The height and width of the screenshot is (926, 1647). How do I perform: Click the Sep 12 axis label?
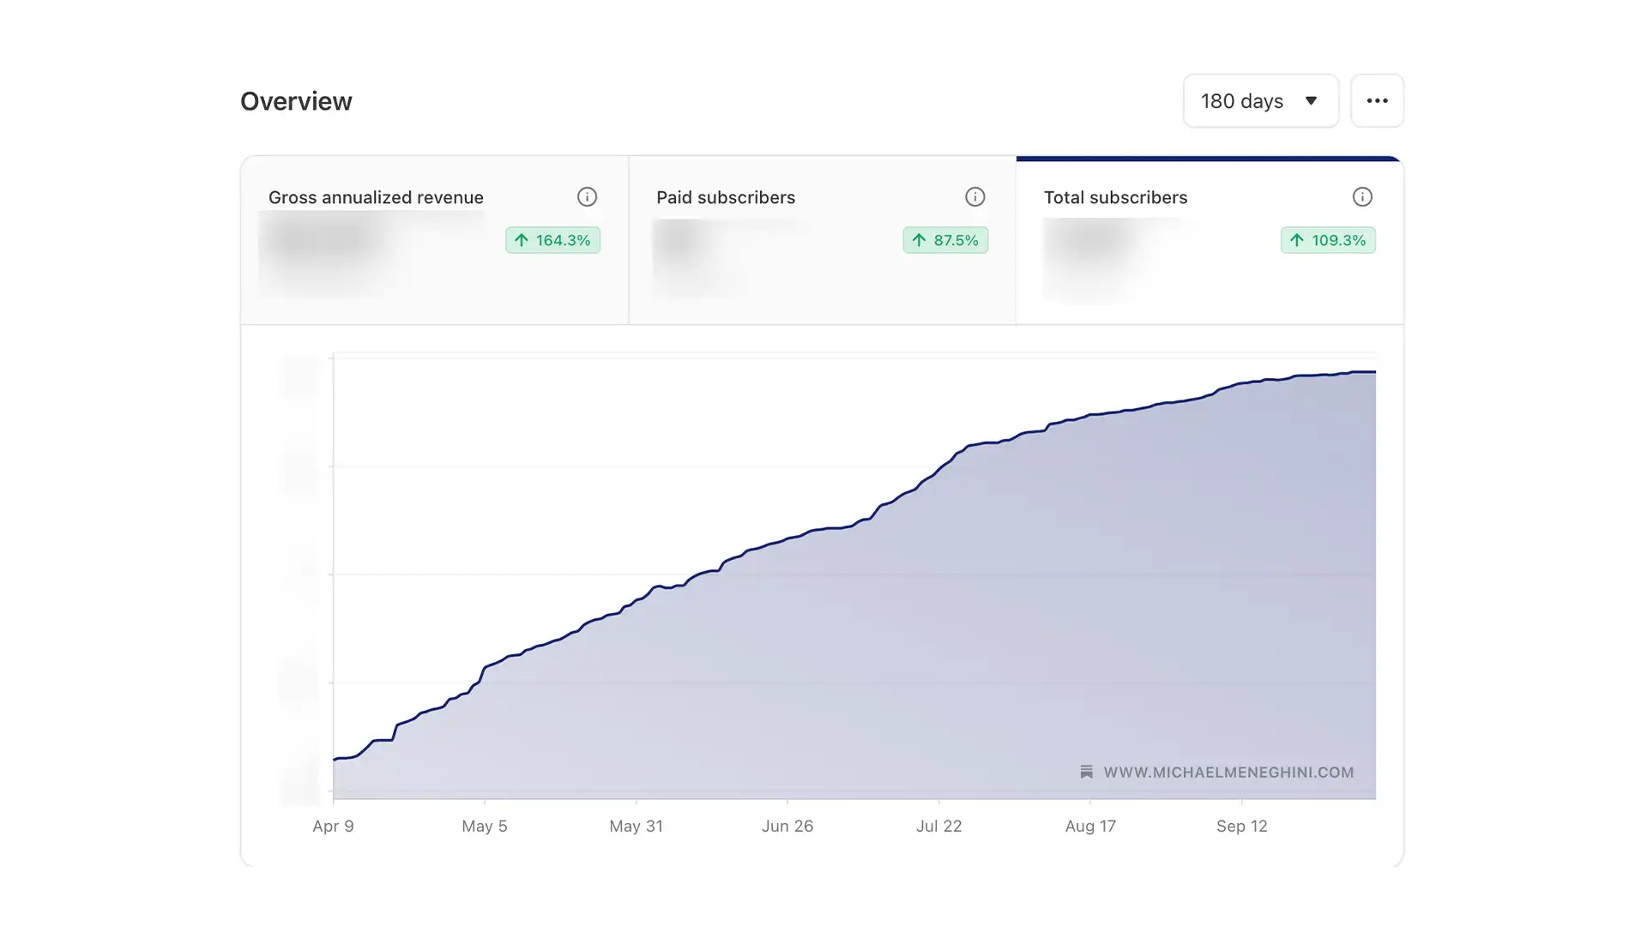click(x=1241, y=827)
